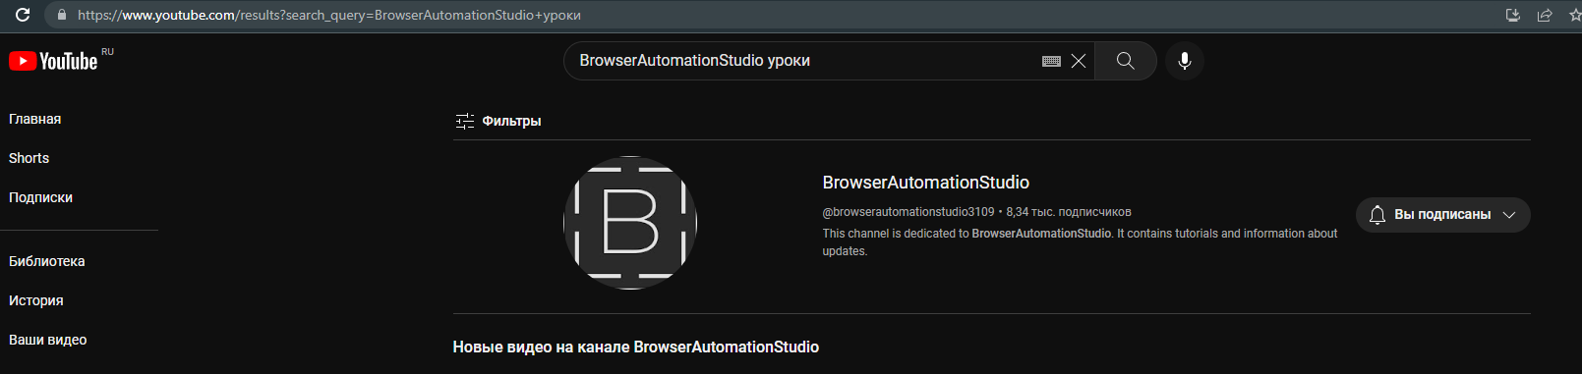The image size is (1582, 374).
Task: Click the padlock site info icon
Action: point(62,15)
